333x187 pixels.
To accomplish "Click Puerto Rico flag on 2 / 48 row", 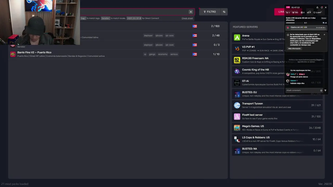I will (x=195, y=36).
